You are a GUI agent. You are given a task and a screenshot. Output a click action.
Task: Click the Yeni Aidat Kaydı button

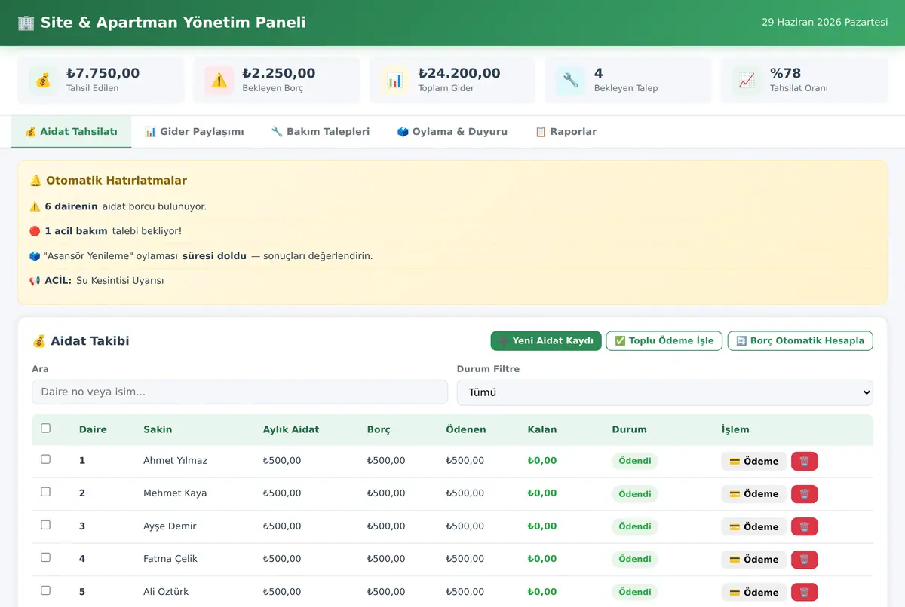click(x=546, y=340)
